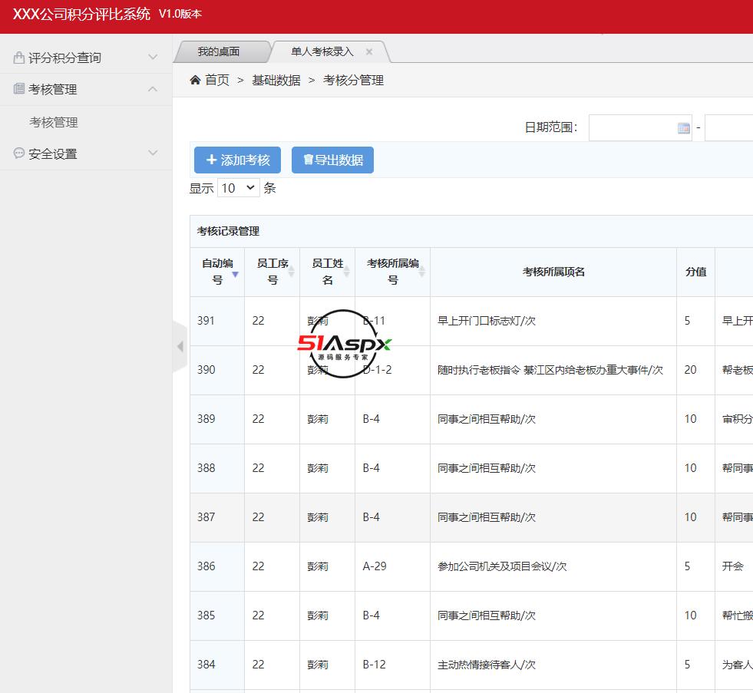Screen dimensions: 753x693
Task: Sort by the 员工序号 column arrows
Action: click(x=291, y=272)
